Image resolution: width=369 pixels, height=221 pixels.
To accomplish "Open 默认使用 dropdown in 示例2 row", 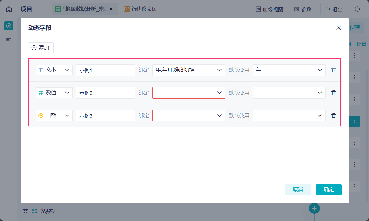I will click(x=289, y=93).
